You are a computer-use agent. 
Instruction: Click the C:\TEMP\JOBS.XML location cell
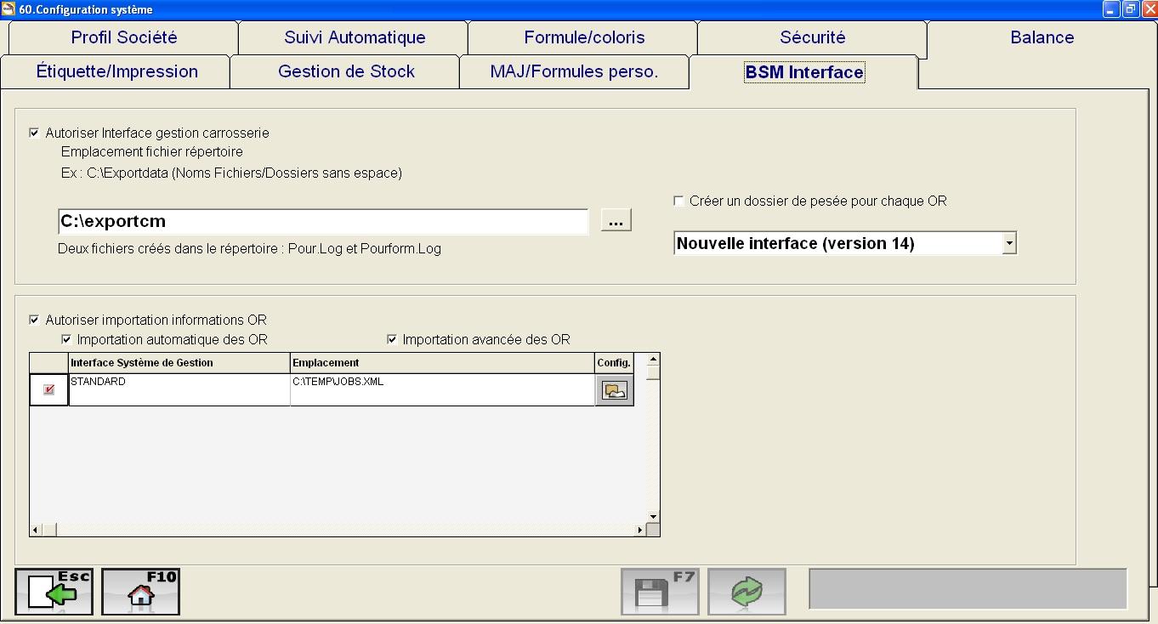coord(442,389)
